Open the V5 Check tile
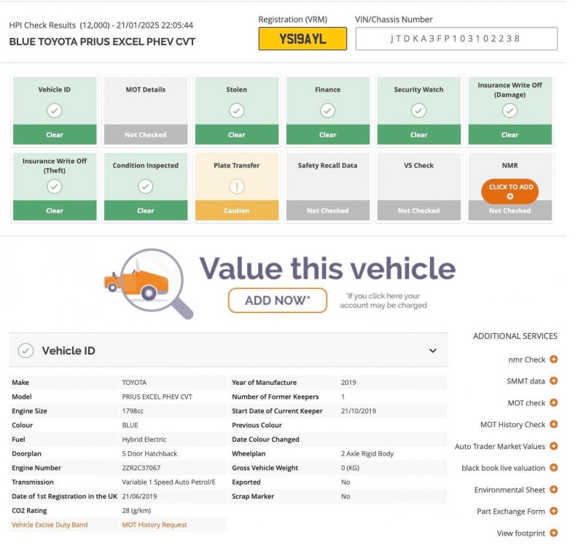This screenshot has width=583, height=545. [418, 186]
